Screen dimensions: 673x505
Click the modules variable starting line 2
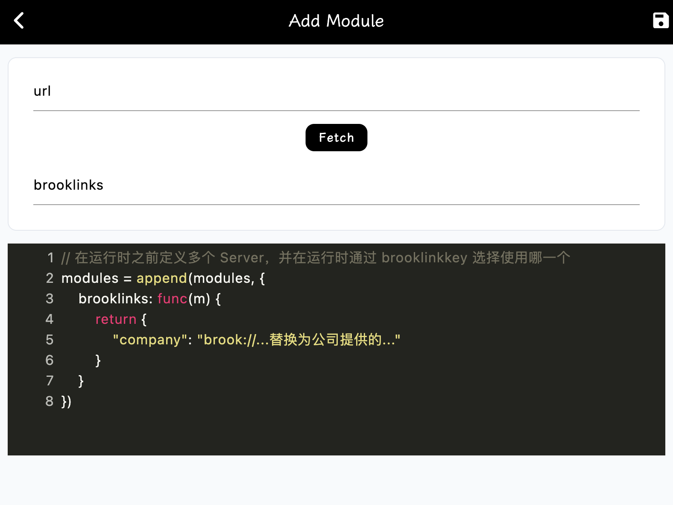coord(90,278)
